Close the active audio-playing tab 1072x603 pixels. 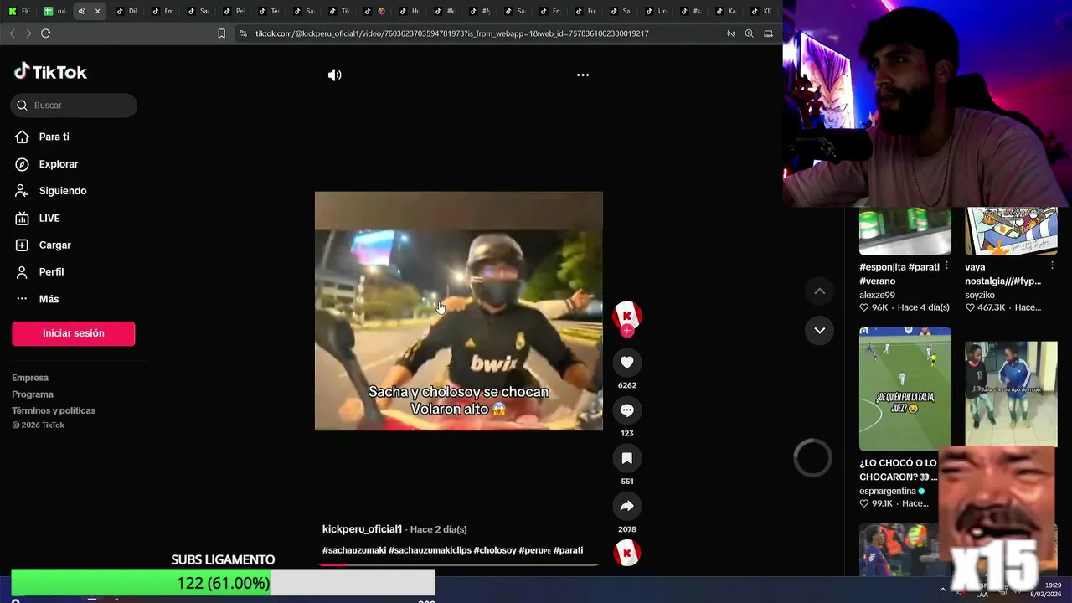(97, 11)
